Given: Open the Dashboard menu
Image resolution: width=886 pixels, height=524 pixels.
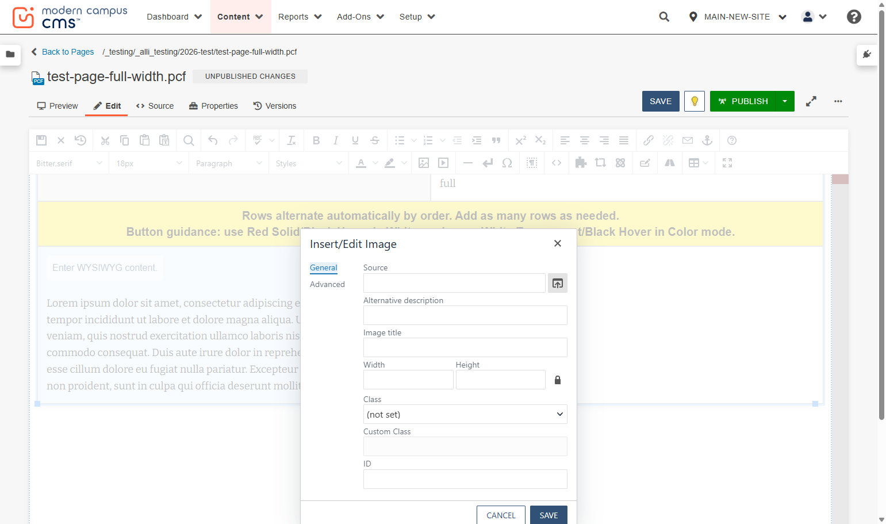Looking at the screenshot, I should click(x=174, y=17).
